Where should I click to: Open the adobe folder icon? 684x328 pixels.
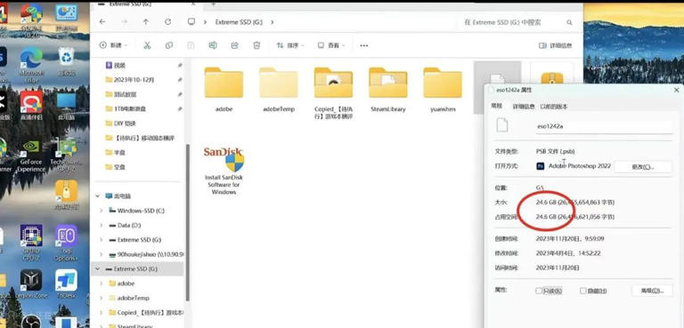click(224, 83)
